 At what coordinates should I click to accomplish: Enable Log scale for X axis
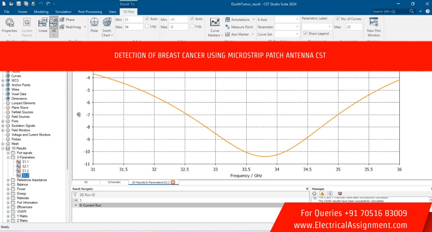click(x=147, y=26)
